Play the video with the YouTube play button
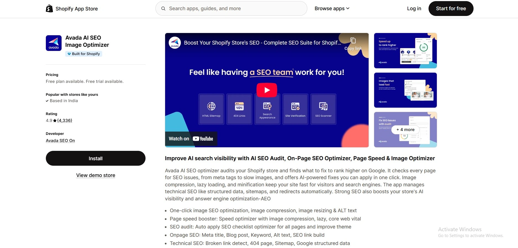Image resolution: width=518 pixels, height=248 pixels. 266,90
